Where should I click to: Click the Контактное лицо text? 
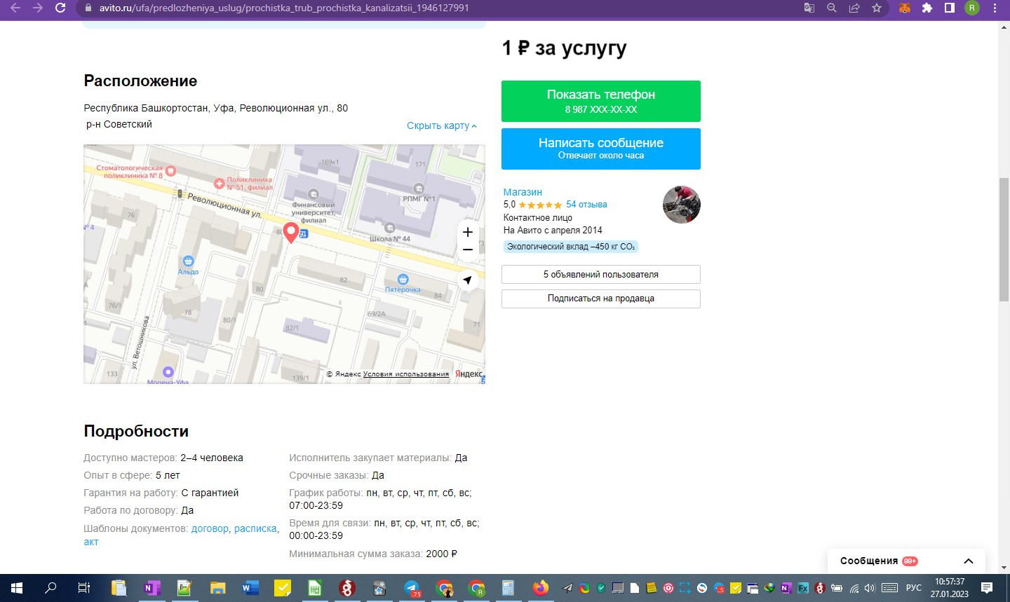pyautogui.click(x=538, y=217)
